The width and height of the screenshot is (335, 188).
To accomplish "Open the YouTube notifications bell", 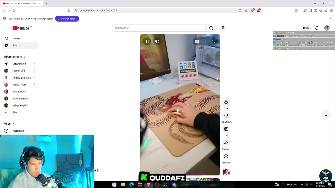I will tap(317, 28).
